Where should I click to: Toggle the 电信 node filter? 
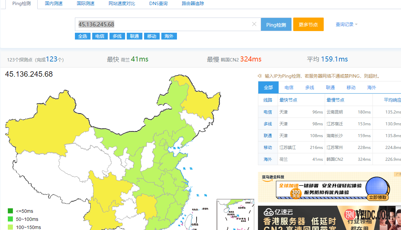coord(100,36)
